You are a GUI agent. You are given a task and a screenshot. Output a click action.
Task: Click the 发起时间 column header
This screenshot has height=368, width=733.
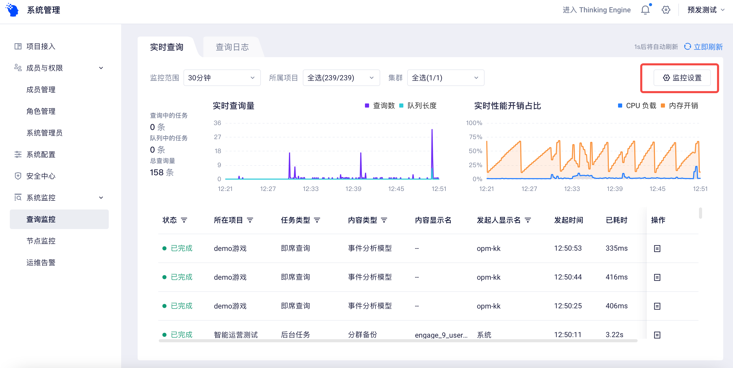click(568, 220)
